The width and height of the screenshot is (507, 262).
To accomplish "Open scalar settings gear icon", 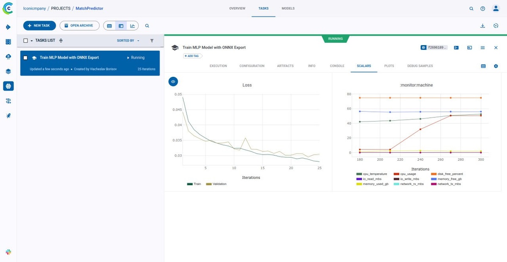I will pos(496,66).
